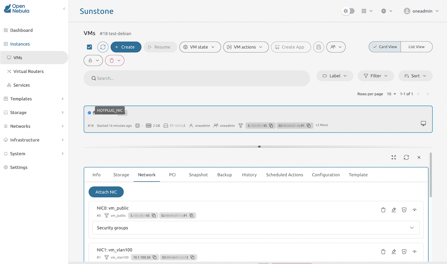Copy the 10.1.100.50 IP address

[x=155, y=257]
